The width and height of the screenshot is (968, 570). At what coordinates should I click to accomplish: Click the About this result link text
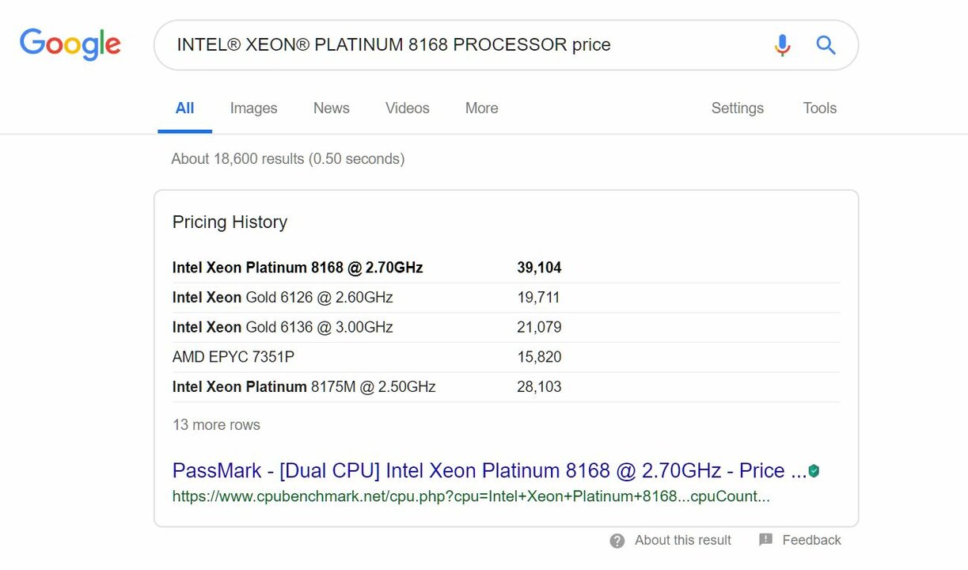click(x=682, y=541)
